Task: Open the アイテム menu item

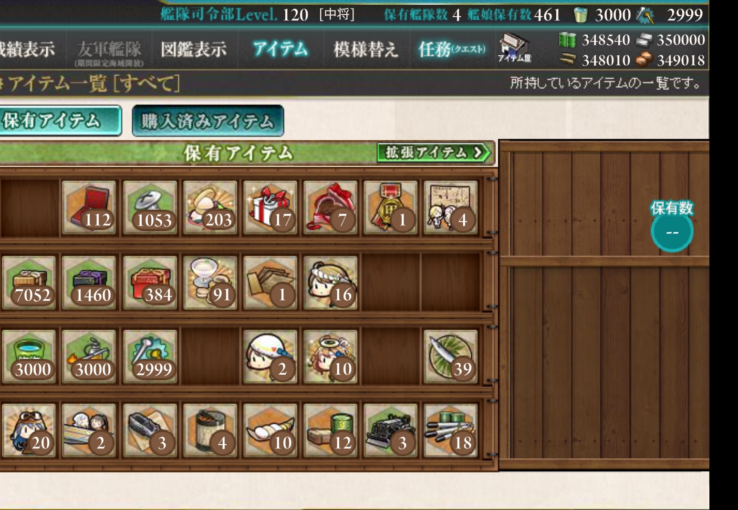Action: (x=281, y=49)
